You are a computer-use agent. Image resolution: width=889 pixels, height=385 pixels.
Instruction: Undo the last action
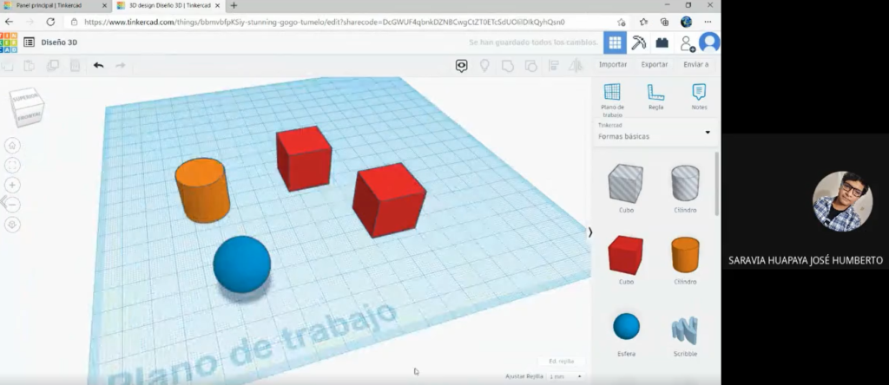click(99, 66)
